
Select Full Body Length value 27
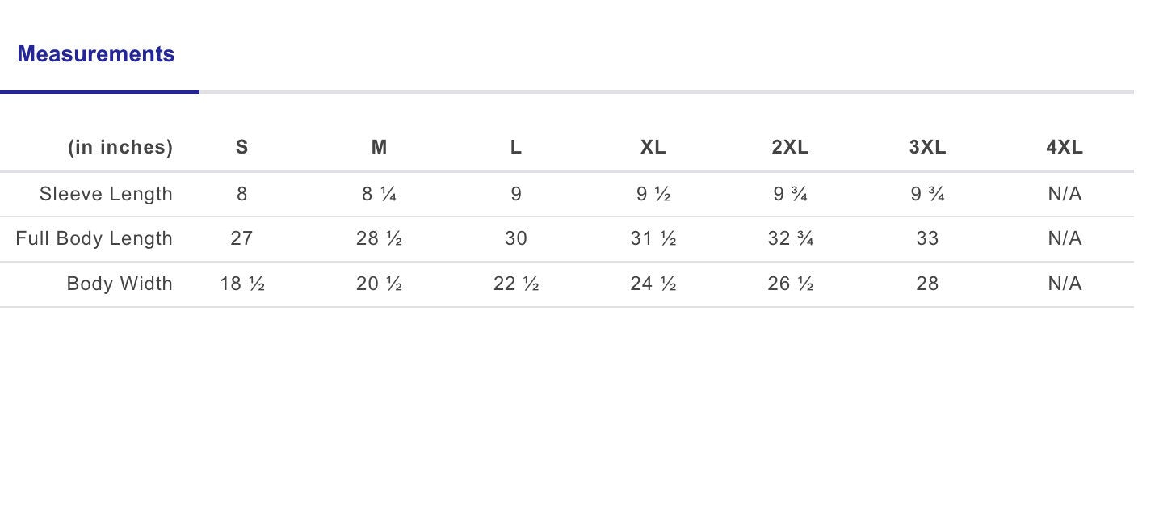241,238
